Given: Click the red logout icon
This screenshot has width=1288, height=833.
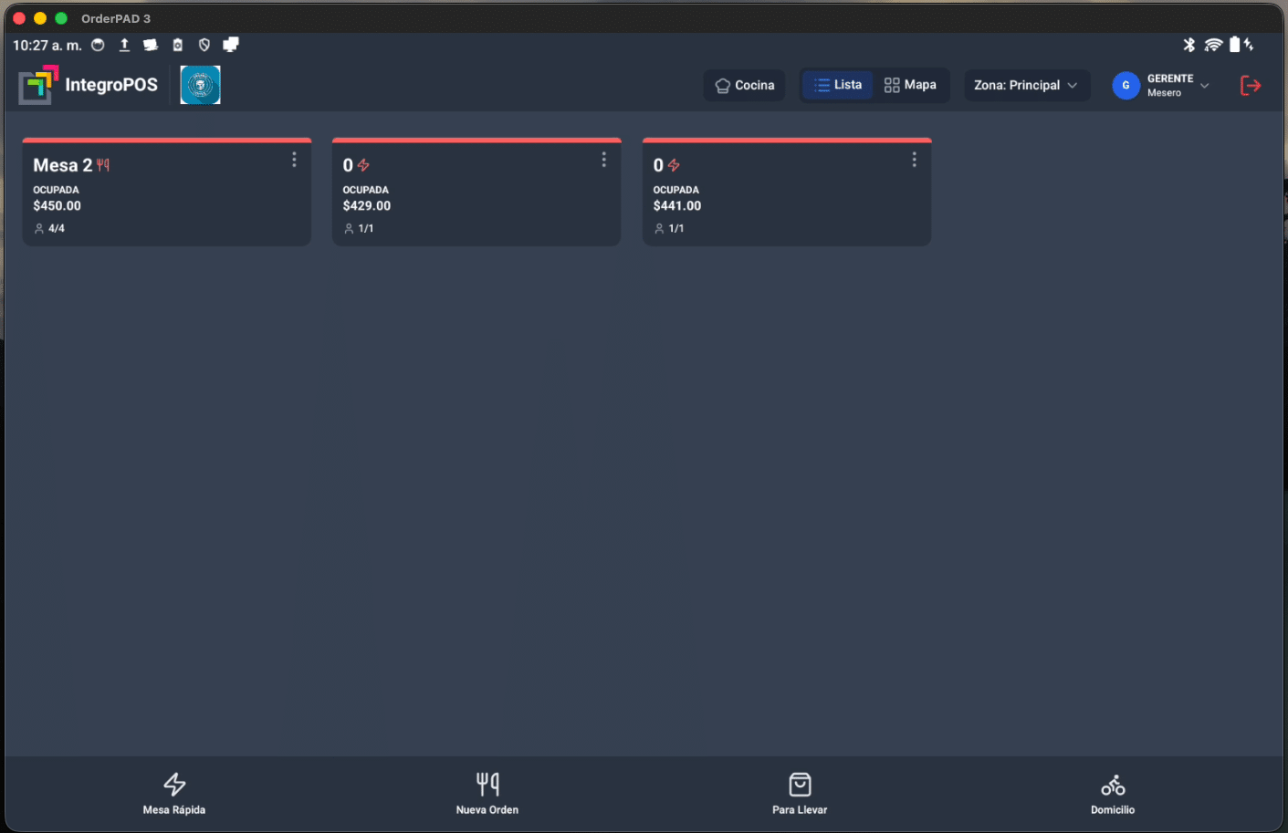Looking at the screenshot, I should [x=1250, y=86].
